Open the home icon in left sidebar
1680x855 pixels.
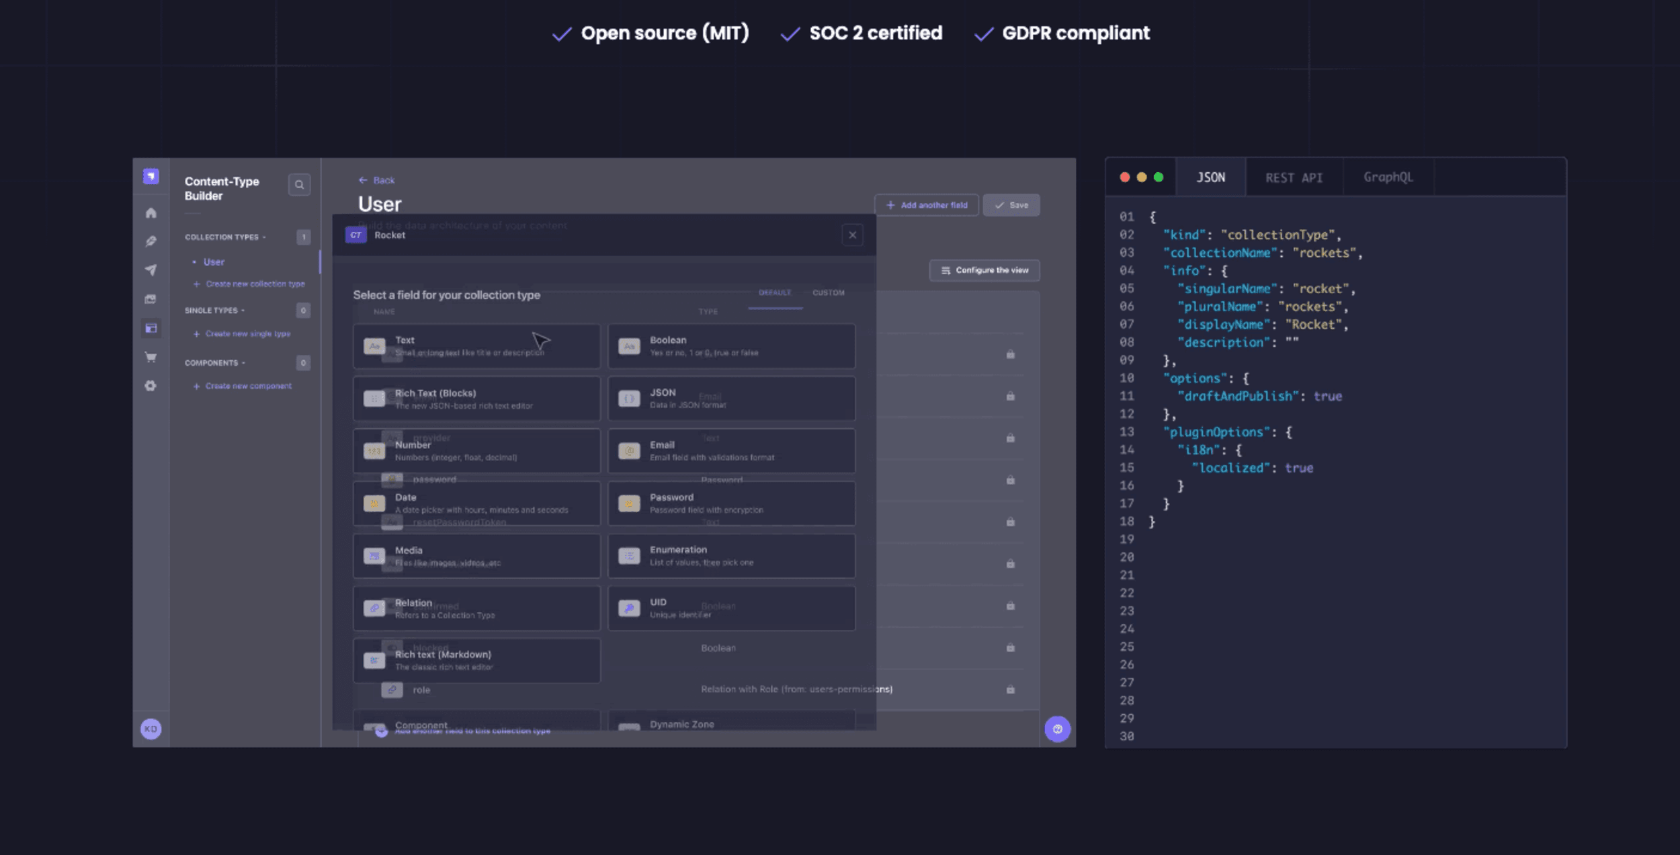point(151,213)
